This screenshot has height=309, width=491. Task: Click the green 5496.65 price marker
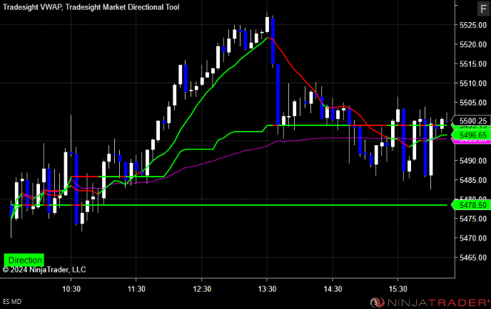click(470, 135)
